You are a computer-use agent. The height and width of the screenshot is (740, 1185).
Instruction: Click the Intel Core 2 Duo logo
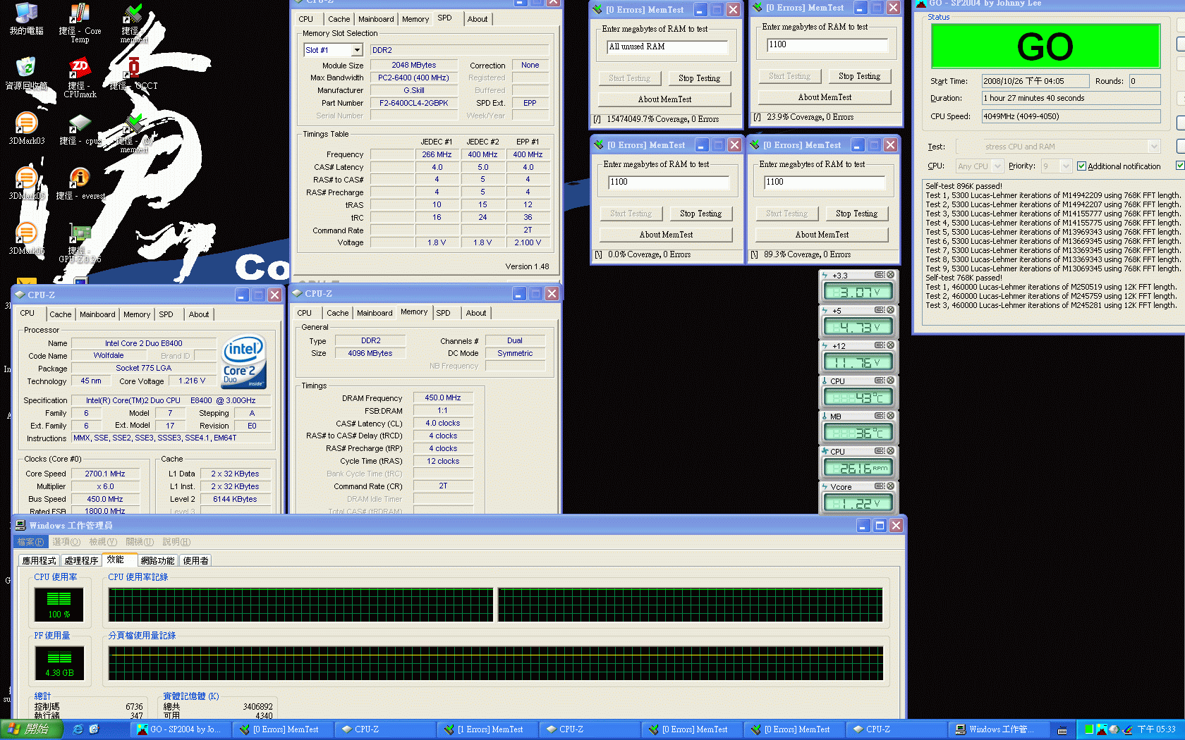244,361
